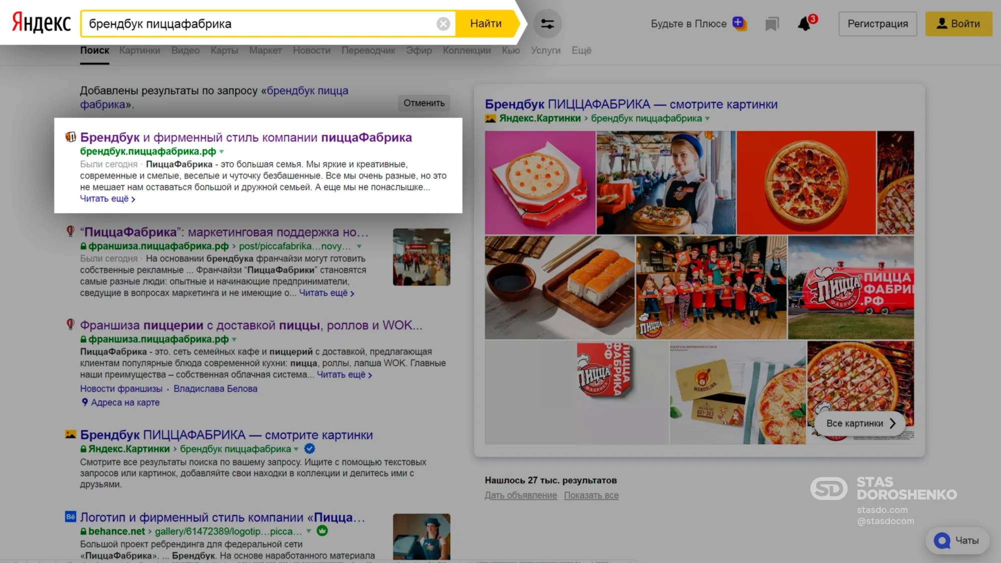Screen dimensions: 1001x563
Task: Open dropdown beside Яндекс.Картинки in right panel
Action: (707, 119)
